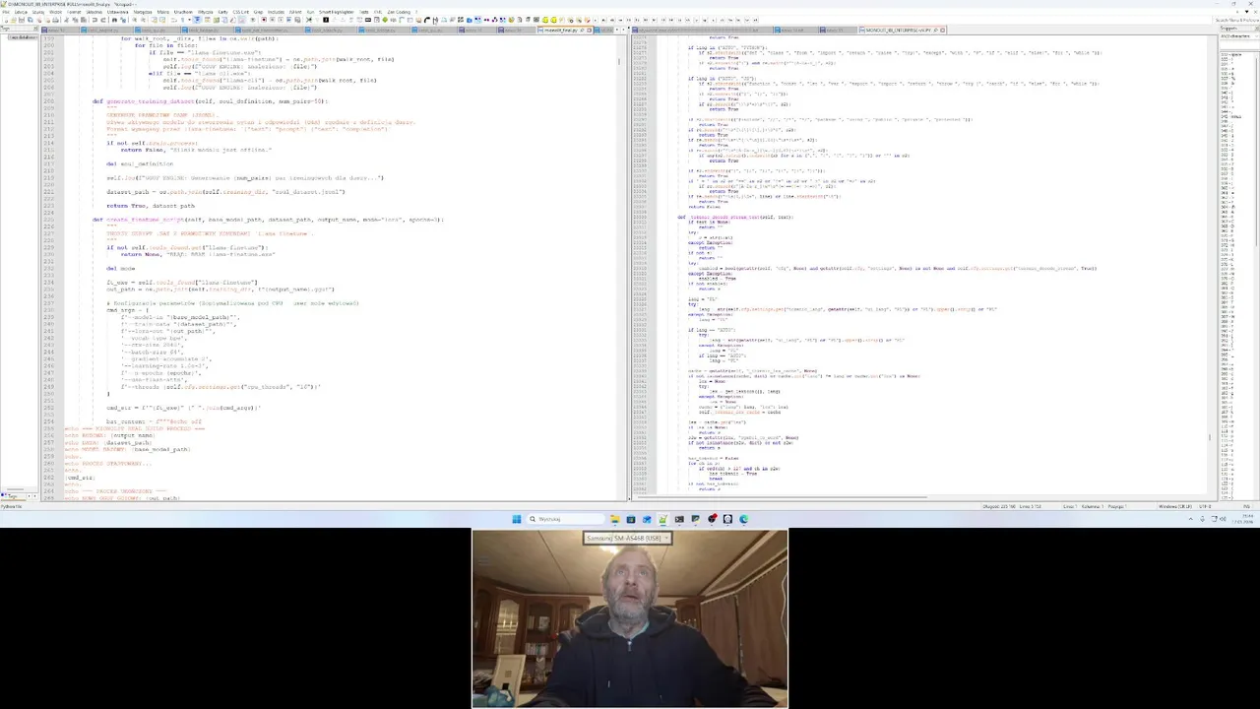
Task: Open the Składnia menu
Action: 94,12
